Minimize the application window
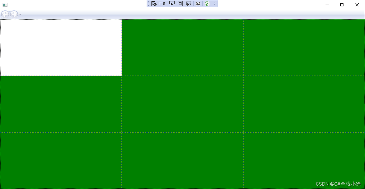The image size is (365, 189). coord(327,5)
